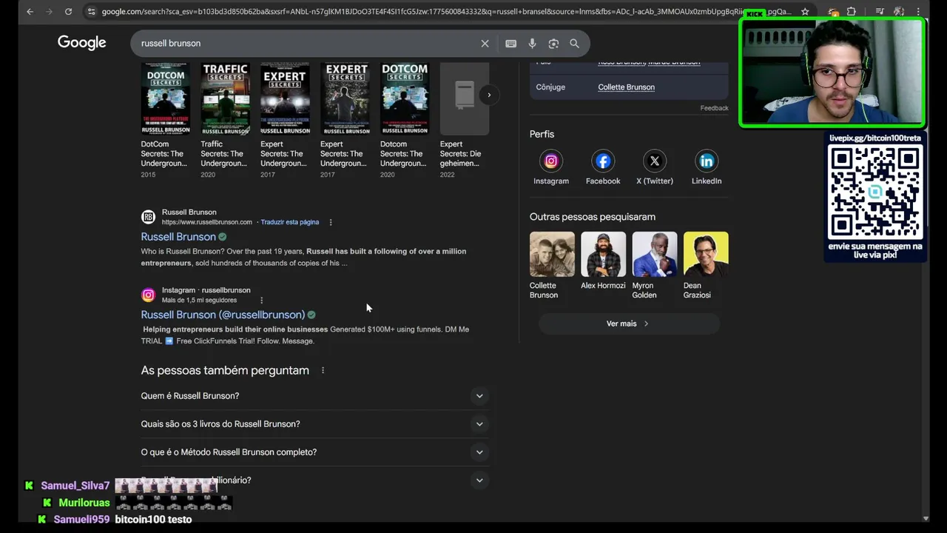Click the 'https://www.russellbrunson.com' URL text

click(207, 222)
